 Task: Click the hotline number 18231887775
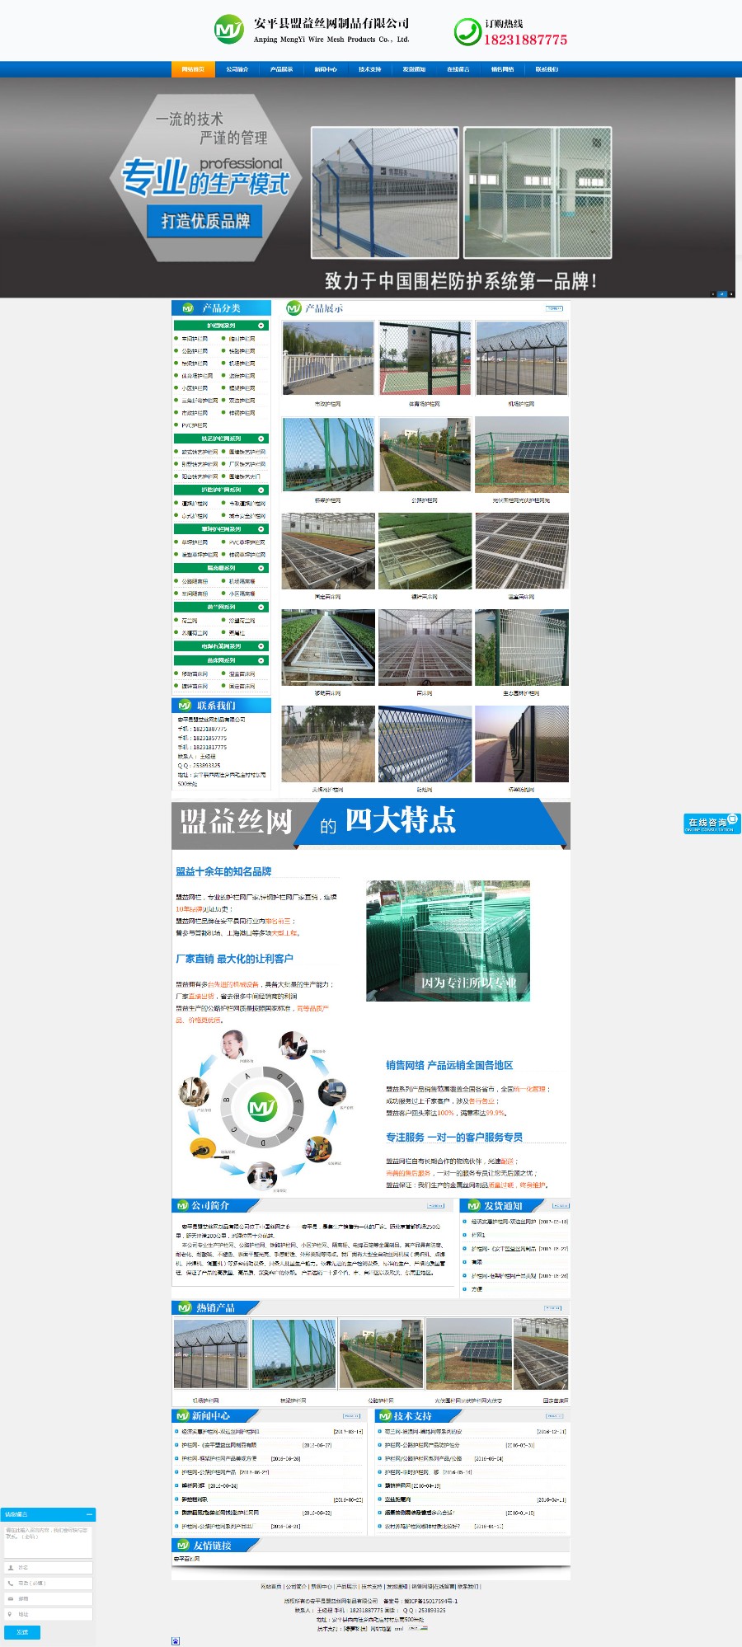click(x=525, y=40)
